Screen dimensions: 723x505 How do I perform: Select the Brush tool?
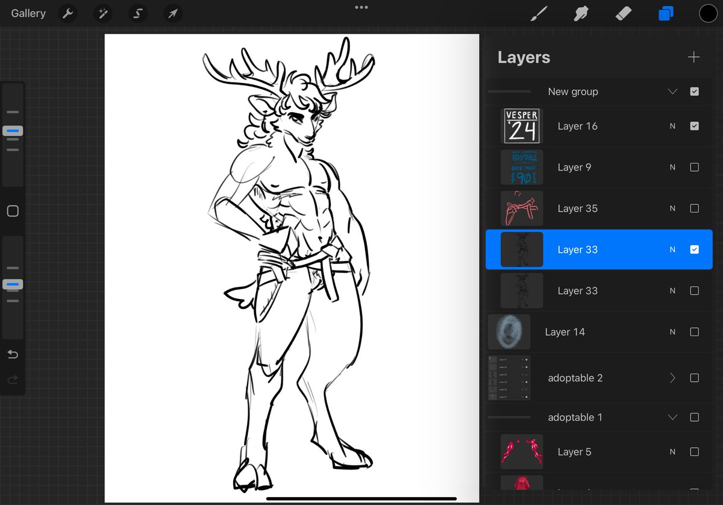[x=538, y=13]
